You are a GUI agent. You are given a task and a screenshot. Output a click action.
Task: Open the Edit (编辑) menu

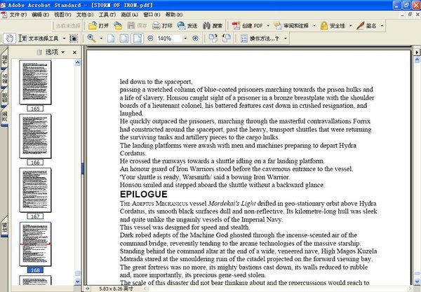40,15
